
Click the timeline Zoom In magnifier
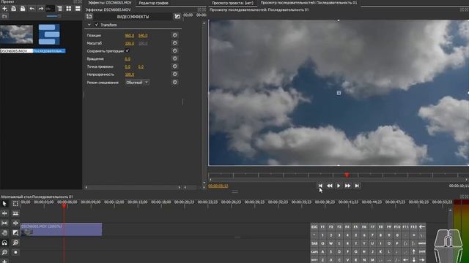click(x=15, y=243)
